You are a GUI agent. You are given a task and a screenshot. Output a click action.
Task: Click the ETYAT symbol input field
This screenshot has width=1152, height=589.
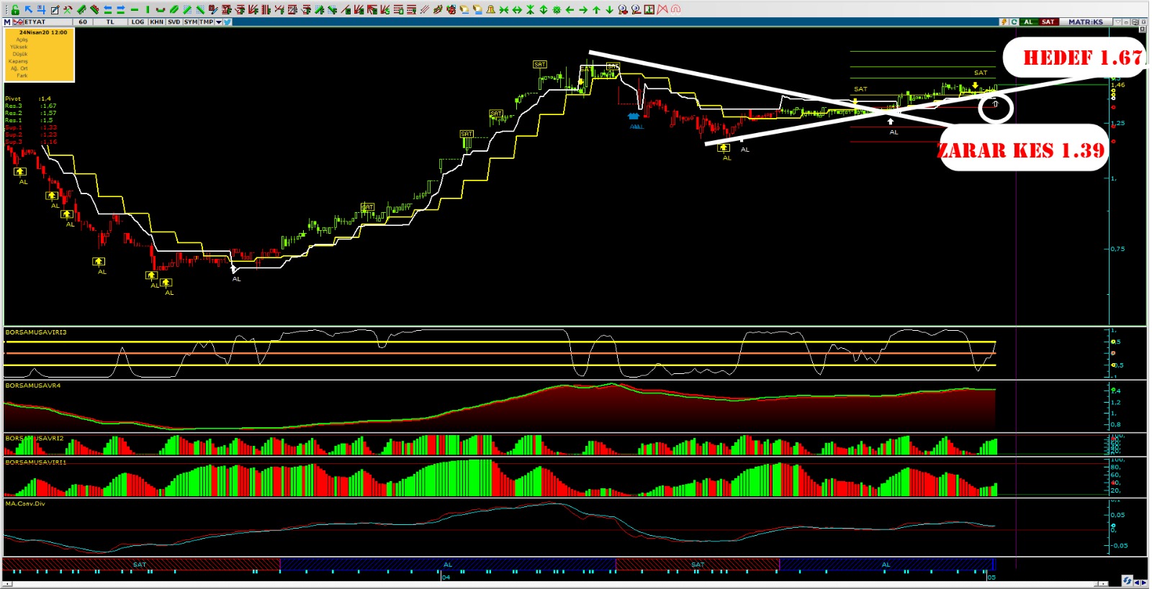click(43, 22)
